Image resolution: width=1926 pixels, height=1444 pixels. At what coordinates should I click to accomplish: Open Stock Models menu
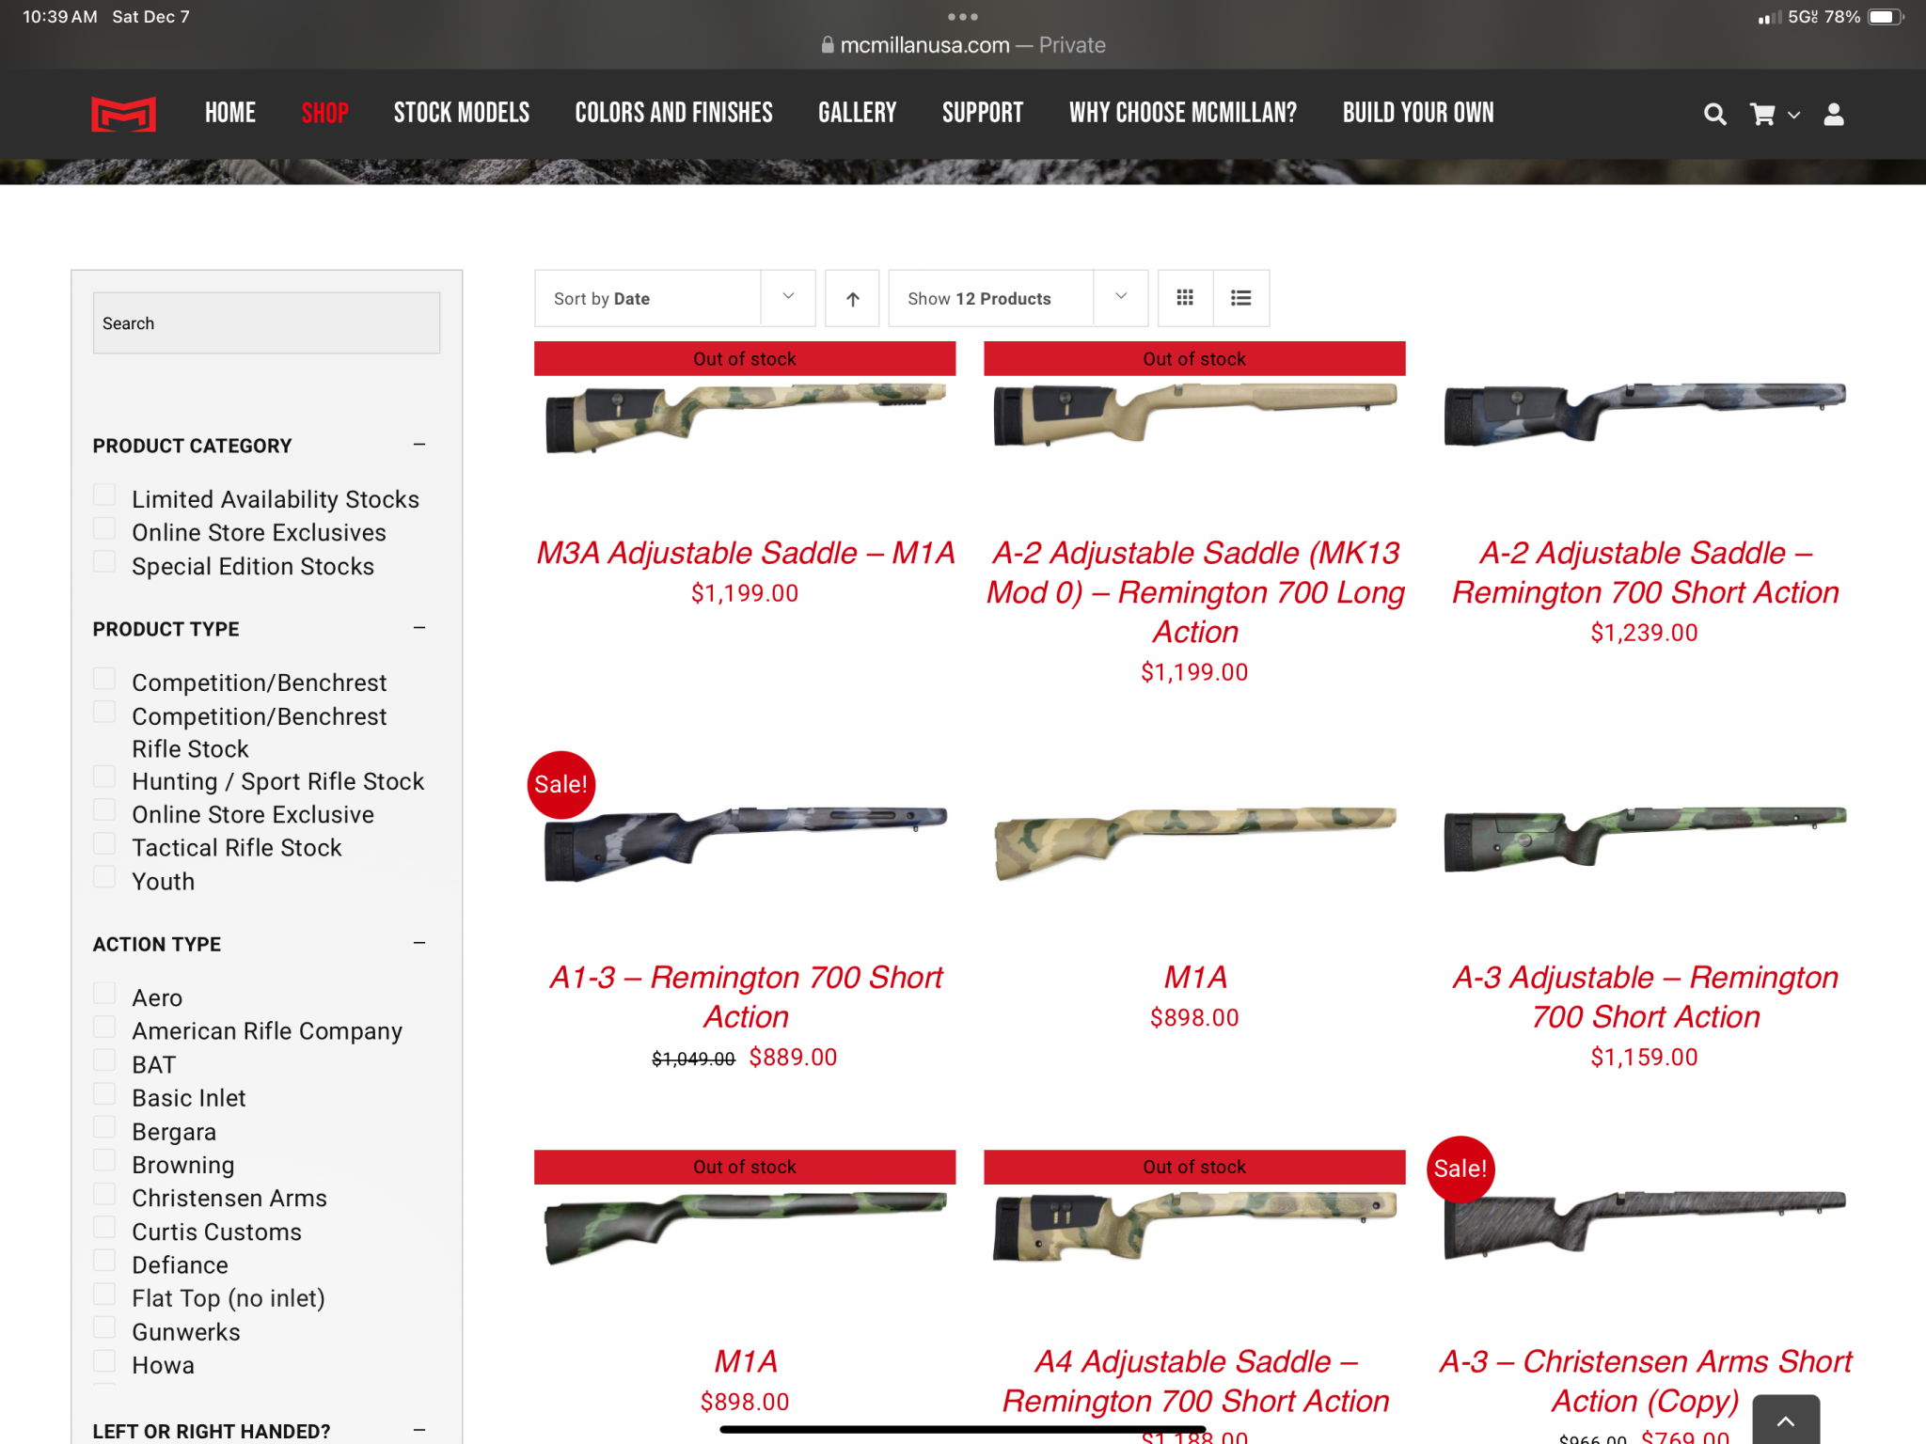click(x=462, y=114)
